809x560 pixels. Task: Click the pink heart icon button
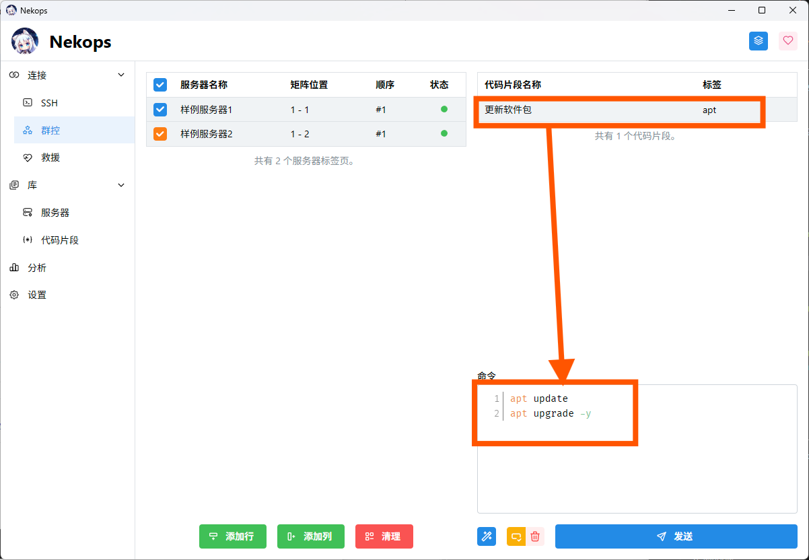tap(788, 41)
